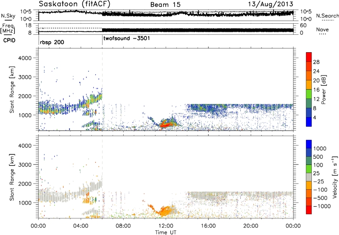Viewport: 339px width, 235px height.
Task: Pick the red bottom segment of Velocity colorbar
Action: (309, 210)
